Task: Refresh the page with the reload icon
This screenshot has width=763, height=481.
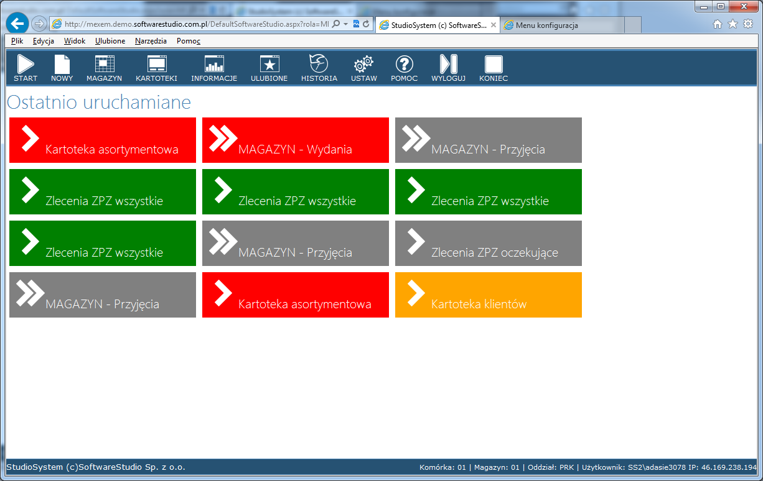Action: 367,24
